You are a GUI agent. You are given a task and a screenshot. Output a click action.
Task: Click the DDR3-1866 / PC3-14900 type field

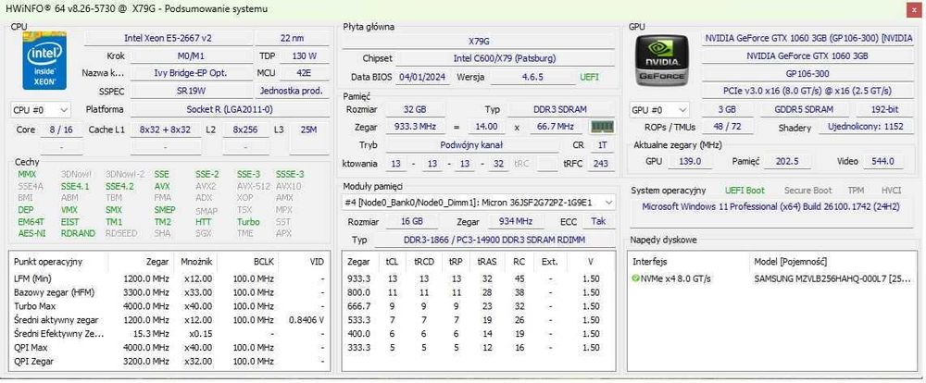coord(494,241)
